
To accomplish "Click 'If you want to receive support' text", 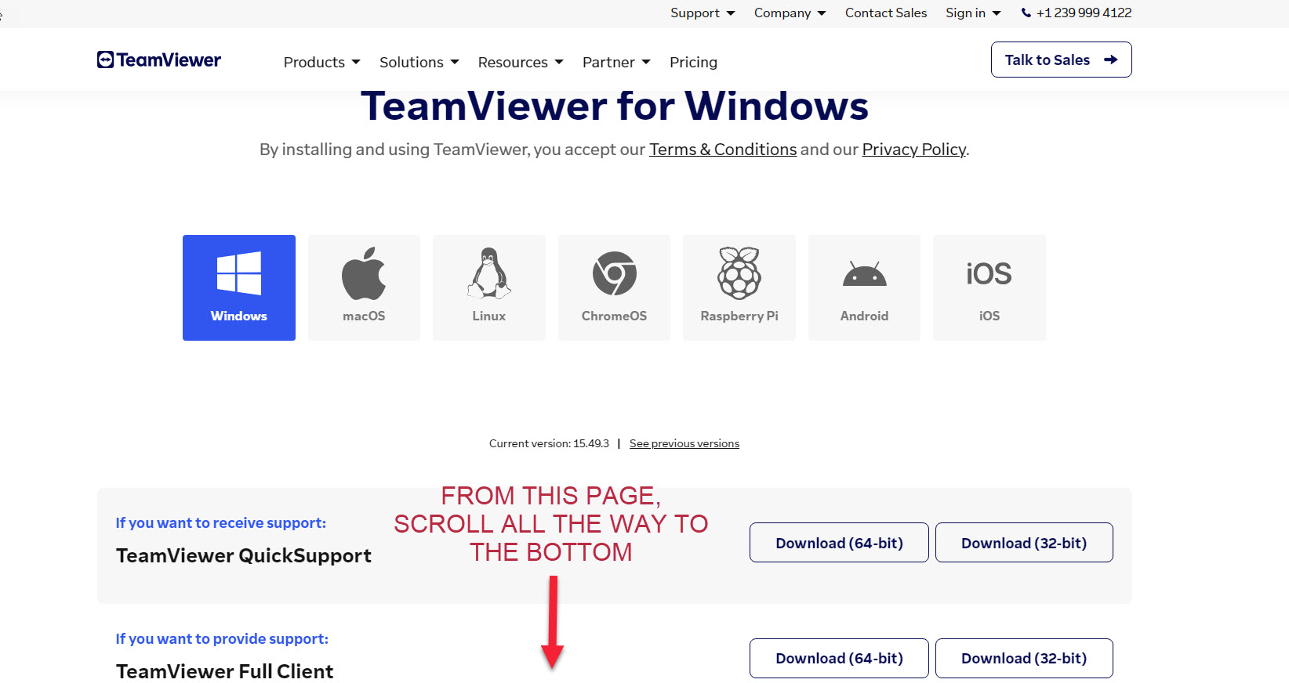I will (x=221, y=522).
